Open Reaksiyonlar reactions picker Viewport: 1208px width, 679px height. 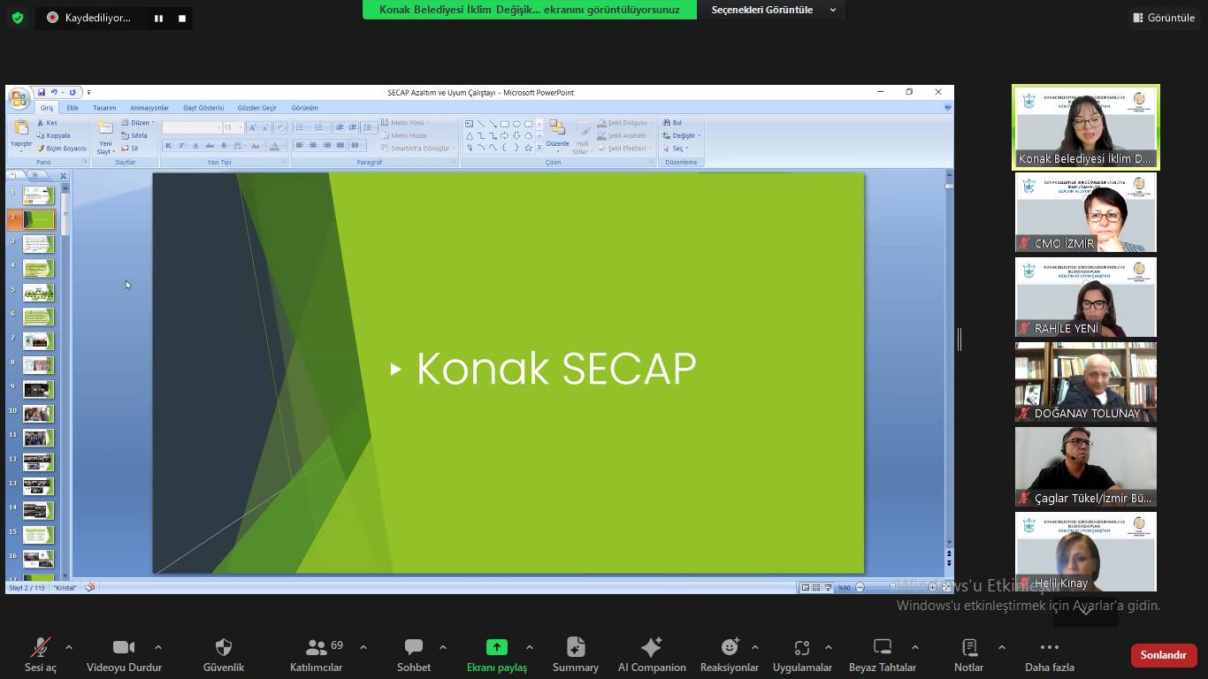[x=729, y=654]
